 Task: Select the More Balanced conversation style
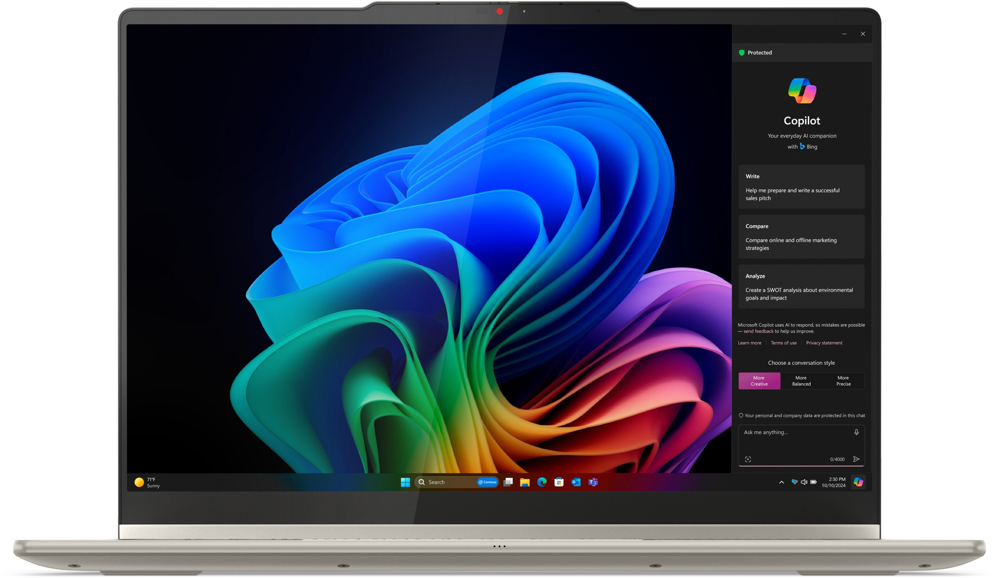coord(801,381)
